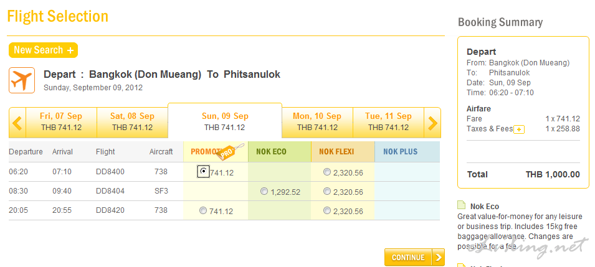Select 1,292.52 Nok Eco fare for DD8404

[x=264, y=192]
